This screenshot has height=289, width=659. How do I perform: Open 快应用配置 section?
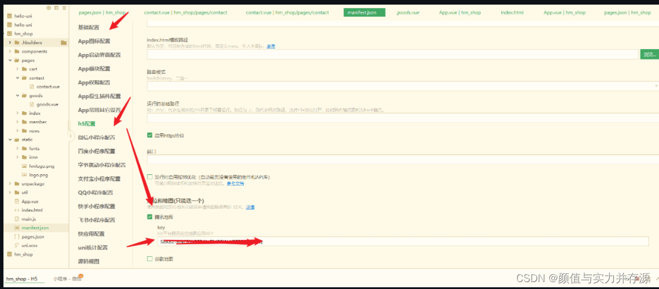pyautogui.click(x=91, y=234)
